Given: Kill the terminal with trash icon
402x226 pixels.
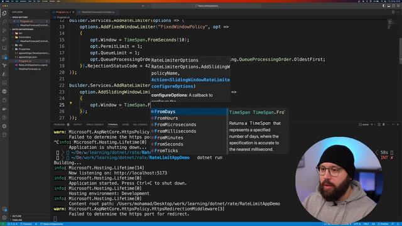Looking at the screenshot, I should click(x=384, y=124).
